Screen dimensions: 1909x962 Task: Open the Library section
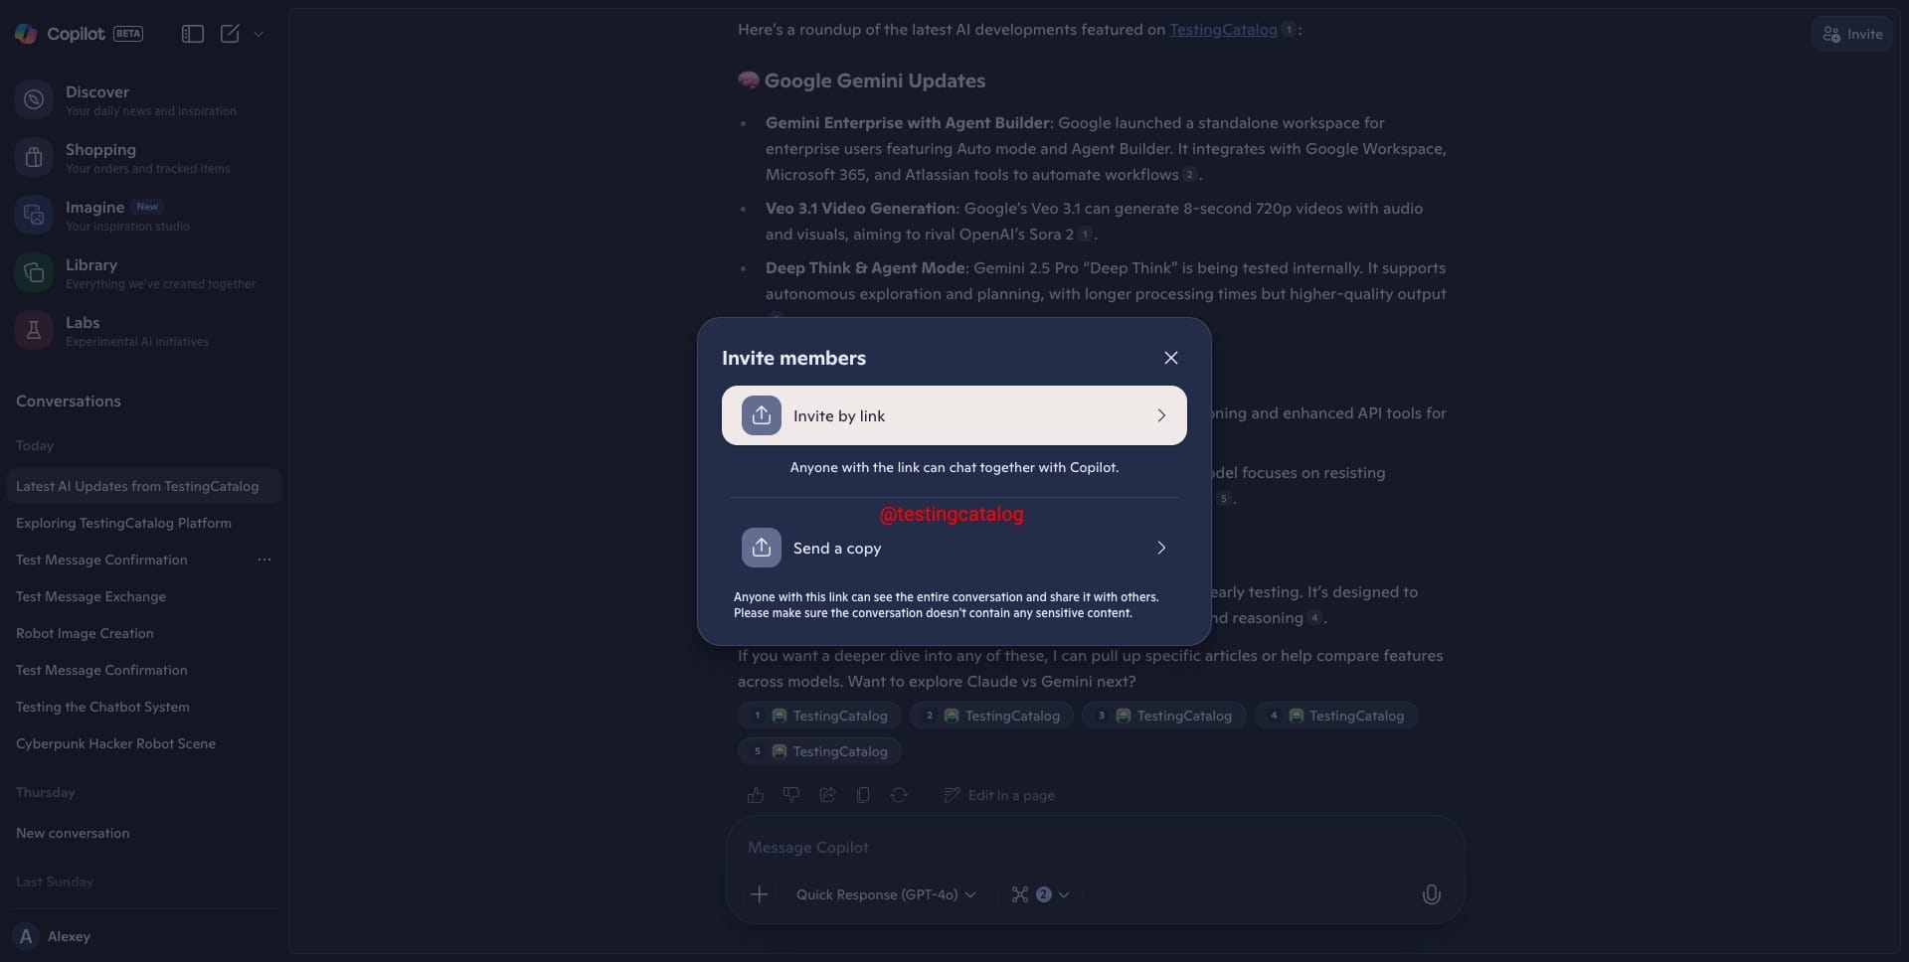pyautogui.click(x=143, y=273)
